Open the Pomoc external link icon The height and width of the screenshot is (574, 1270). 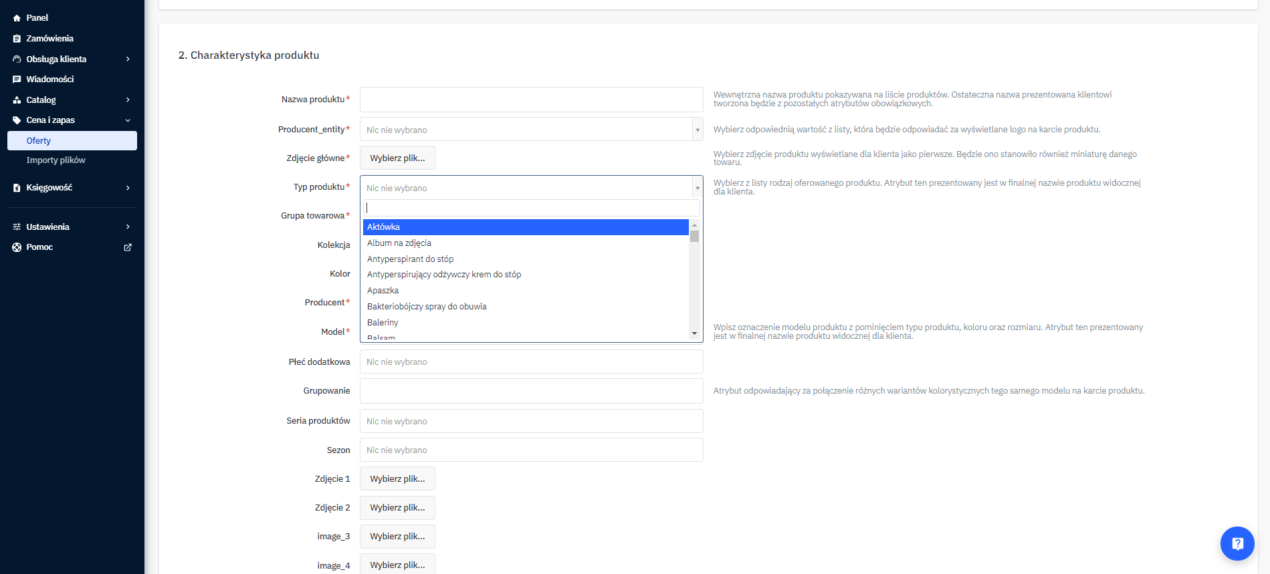[128, 247]
